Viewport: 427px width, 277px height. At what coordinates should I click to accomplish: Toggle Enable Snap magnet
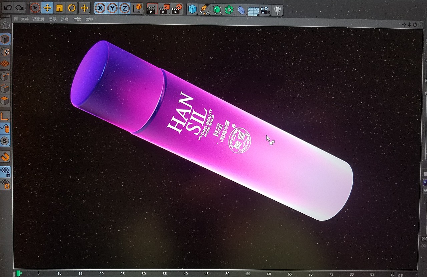[5, 156]
